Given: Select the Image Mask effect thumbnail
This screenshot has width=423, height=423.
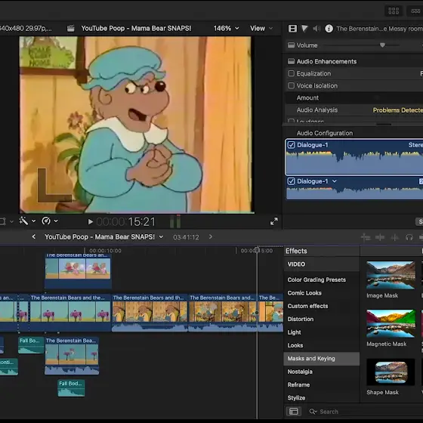Looking at the screenshot, I should pyautogui.click(x=391, y=276).
